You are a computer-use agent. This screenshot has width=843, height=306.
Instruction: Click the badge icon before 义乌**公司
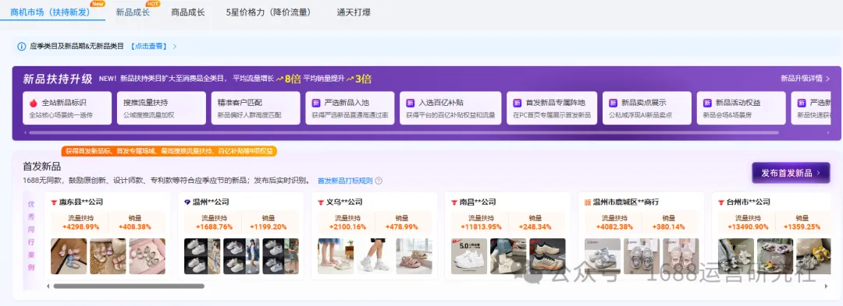click(x=321, y=202)
